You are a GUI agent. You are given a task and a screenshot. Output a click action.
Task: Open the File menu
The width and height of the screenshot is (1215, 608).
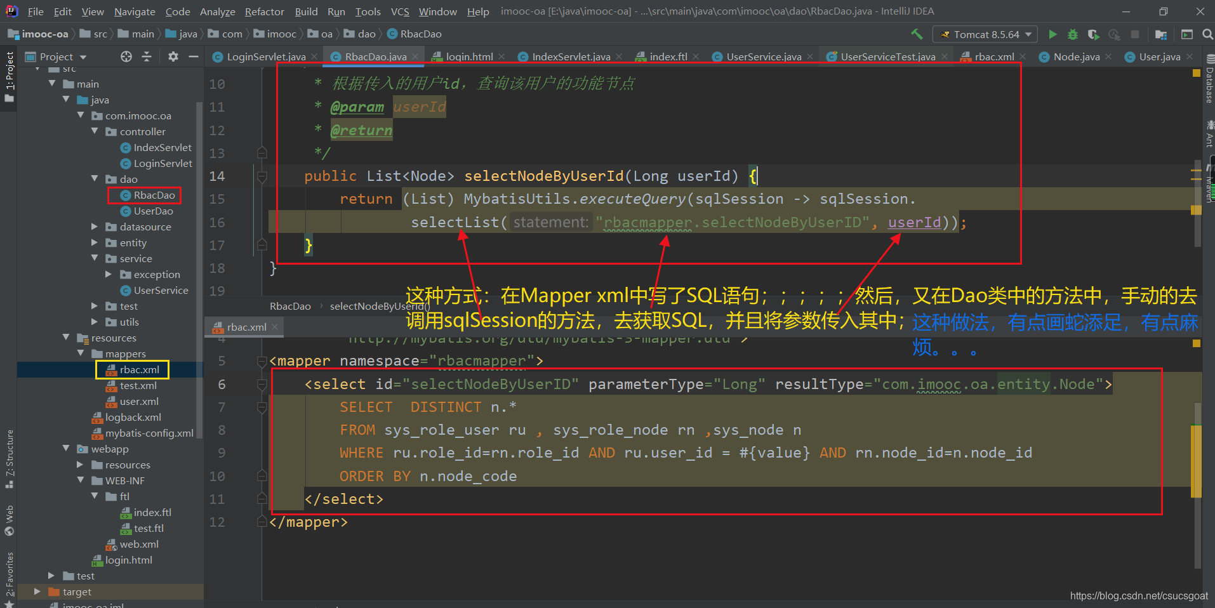tap(36, 11)
